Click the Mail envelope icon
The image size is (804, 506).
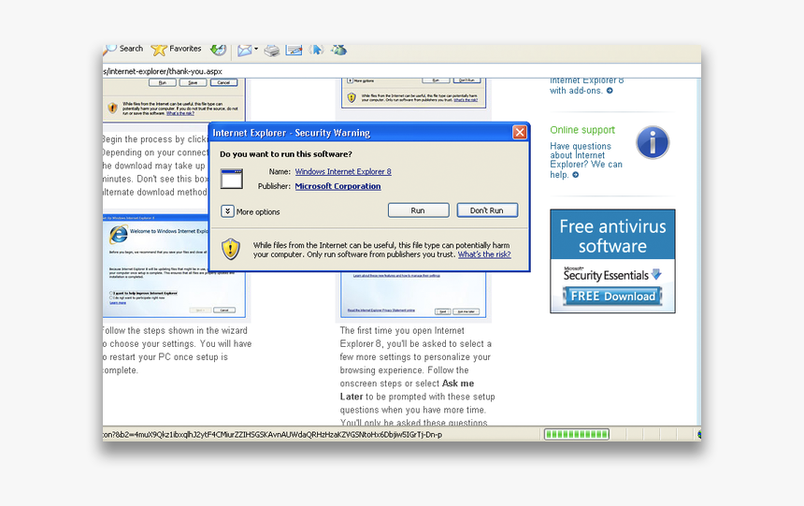click(245, 50)
